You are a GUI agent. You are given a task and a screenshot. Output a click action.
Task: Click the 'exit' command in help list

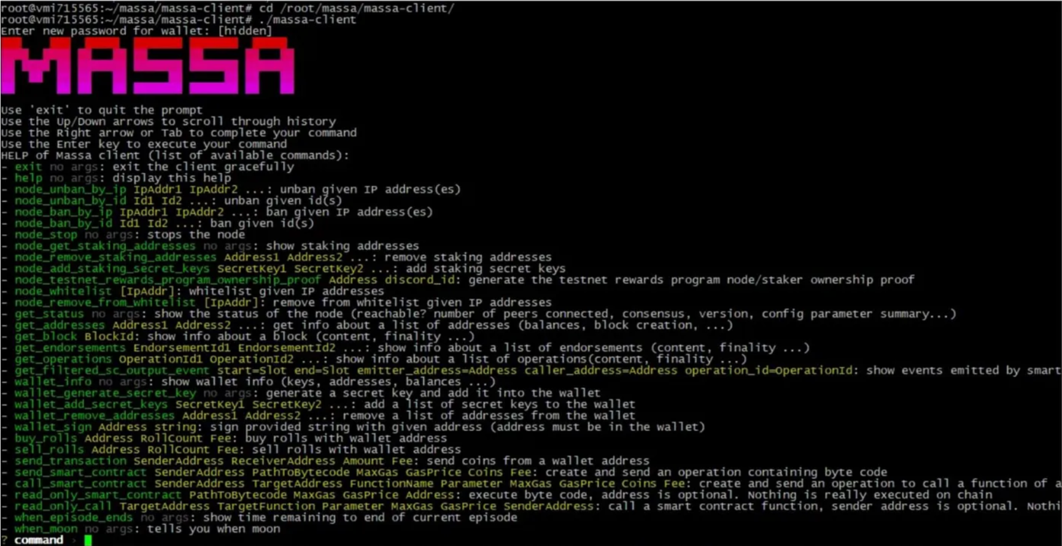coord(28,167)
